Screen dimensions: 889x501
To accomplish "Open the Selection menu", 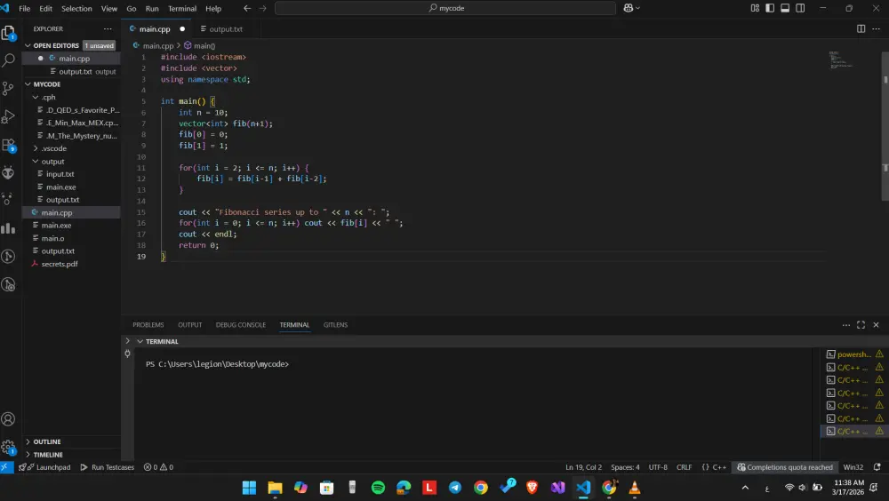I will click(x=76, y=9).
